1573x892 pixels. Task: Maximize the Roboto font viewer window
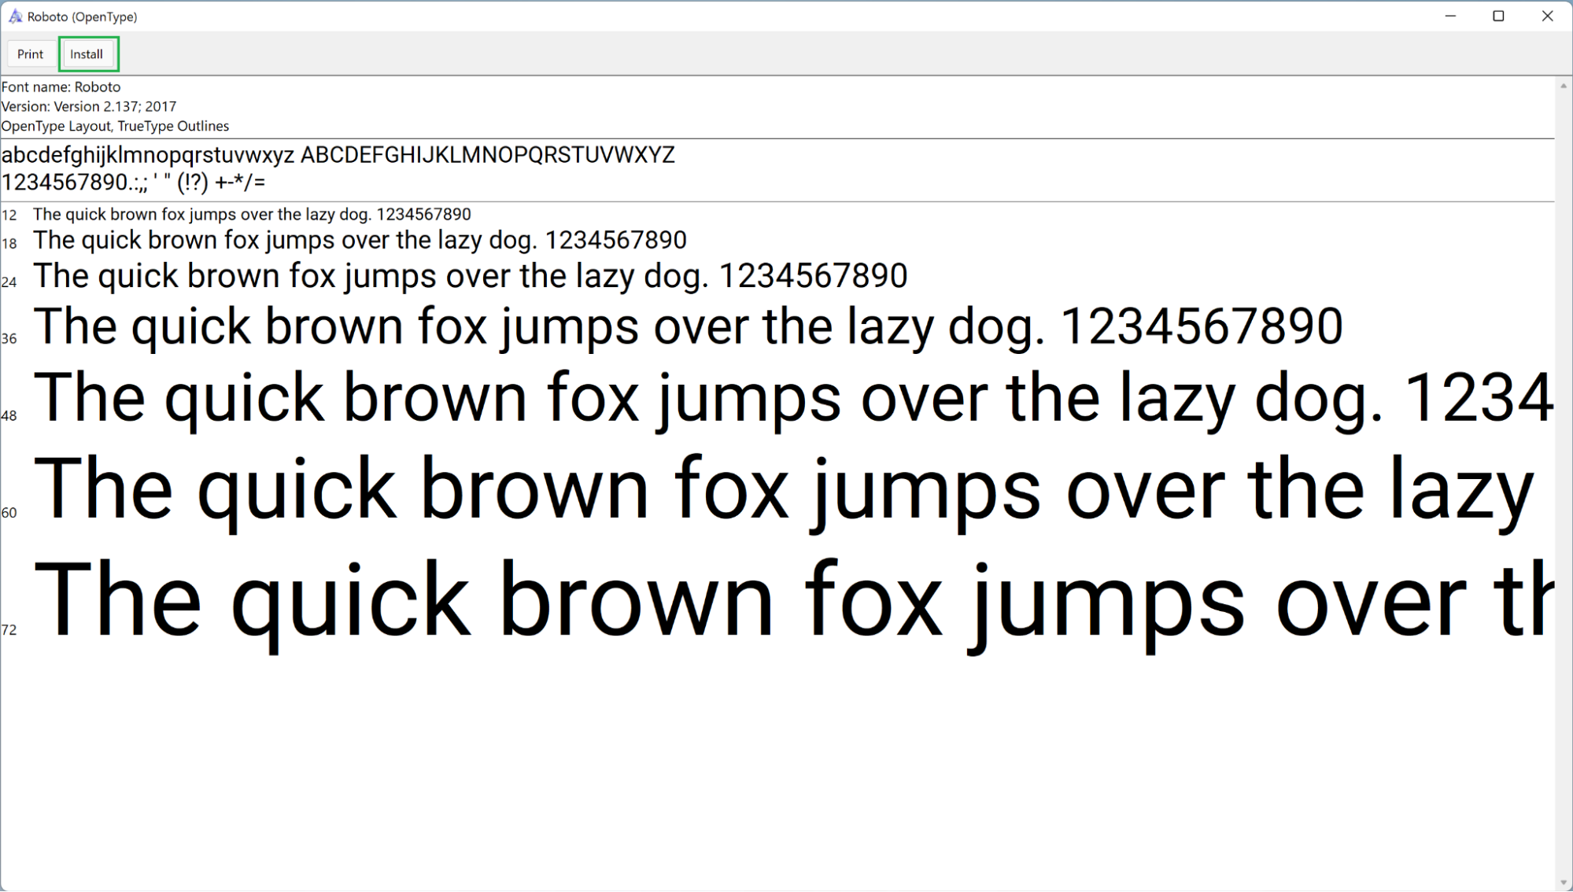1498,17
